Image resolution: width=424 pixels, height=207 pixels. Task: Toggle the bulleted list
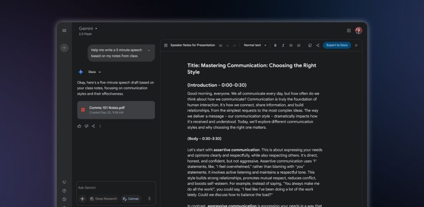[x=291, y=45]
